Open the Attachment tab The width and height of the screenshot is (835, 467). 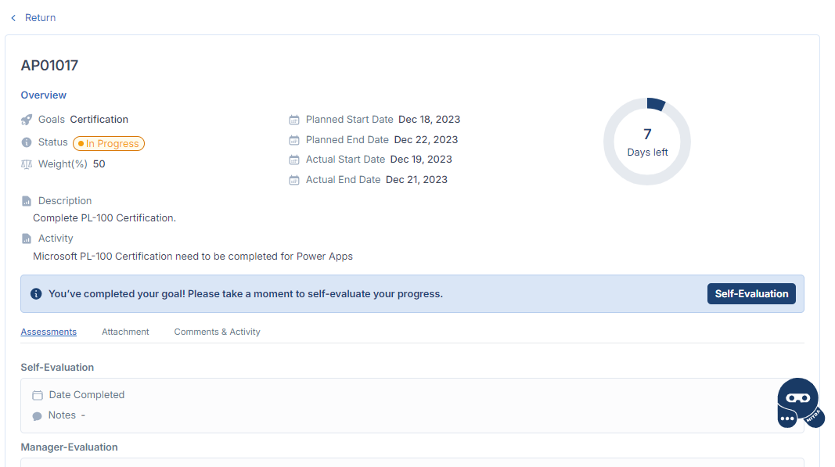[x=125, y=332]
